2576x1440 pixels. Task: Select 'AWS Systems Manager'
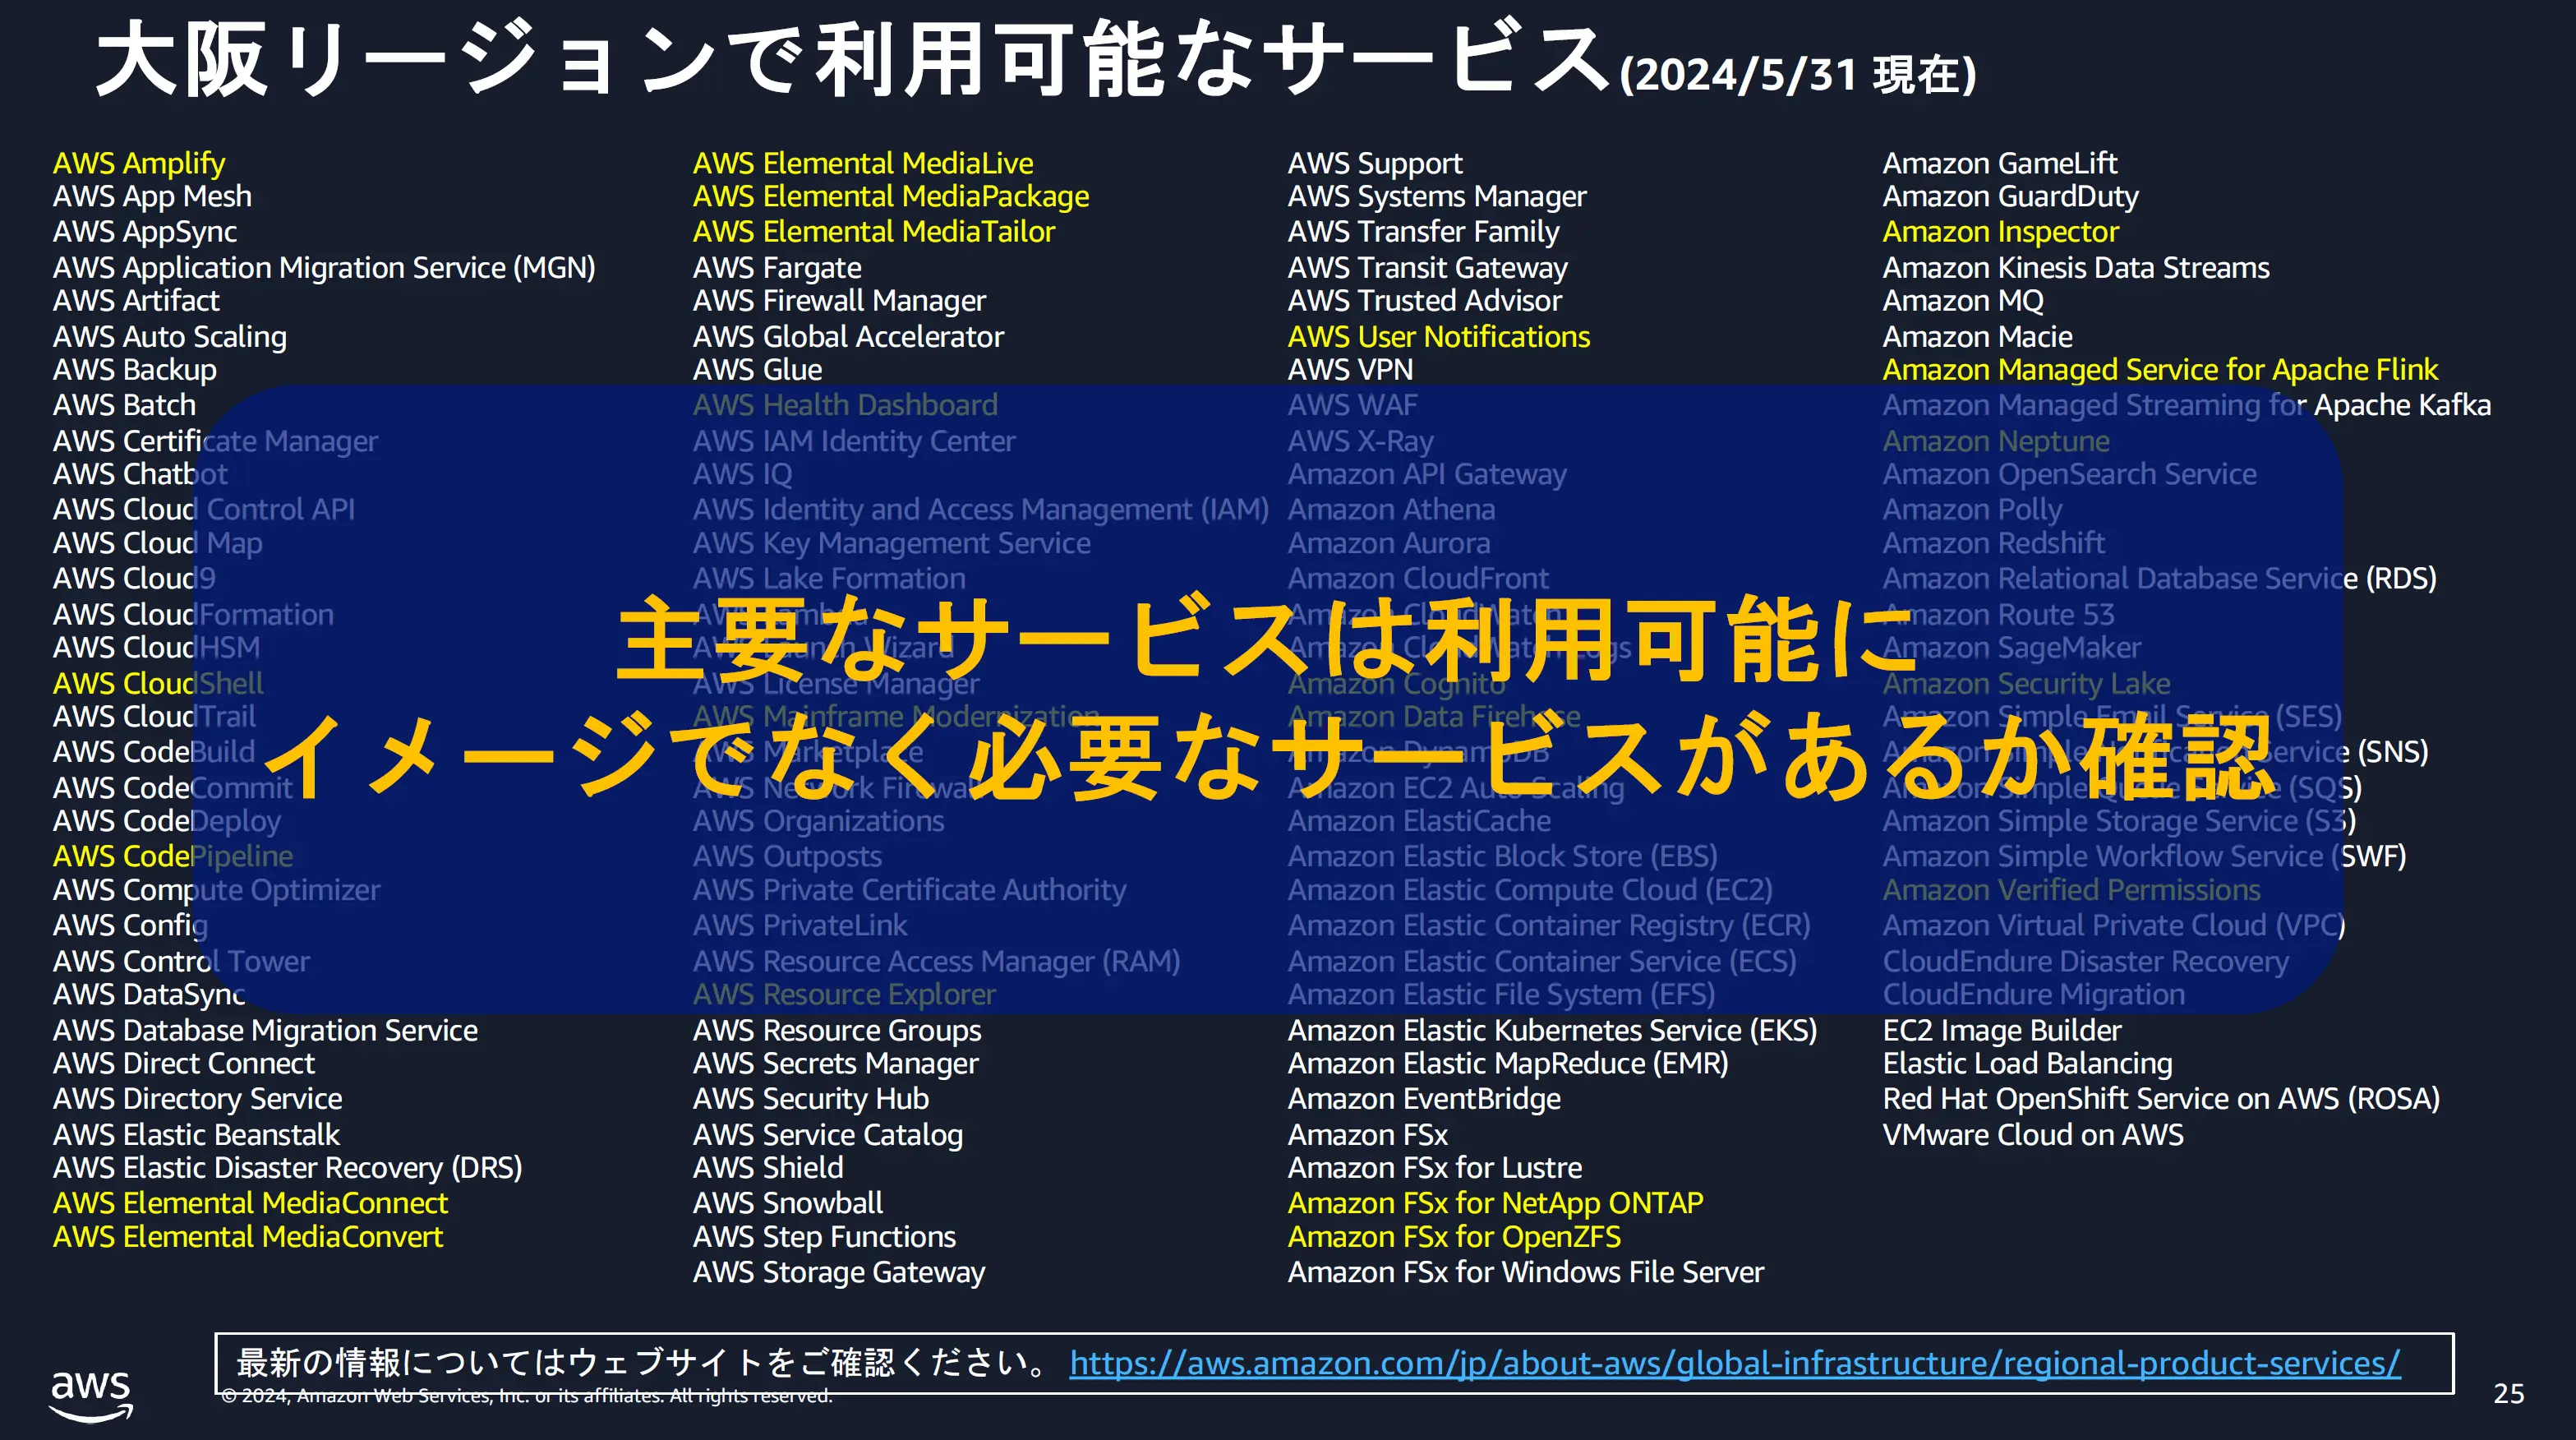click(1437, 197)
